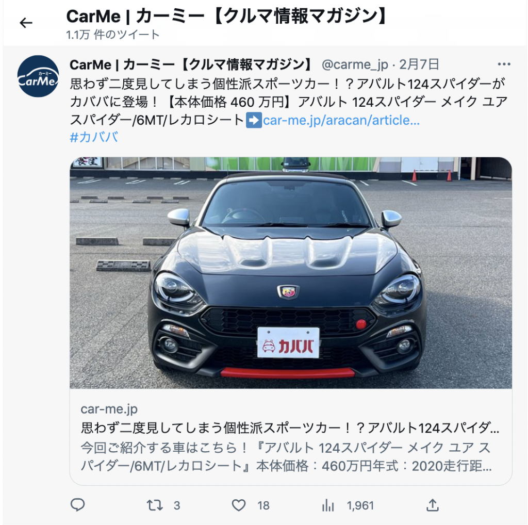The width and height of the screenshot is (528, 525).
Task: Open the @carme_jp handle
Action: pyautogui.click(x=355, y=64)
